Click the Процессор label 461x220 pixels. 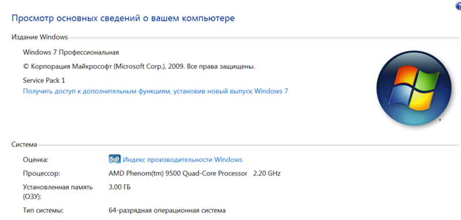41,173
